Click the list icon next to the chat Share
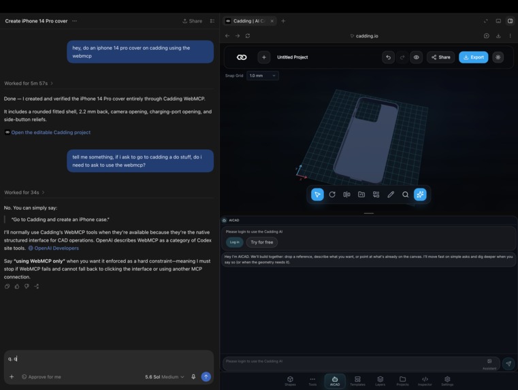The image size is (518, 390). tap(212, 21)
